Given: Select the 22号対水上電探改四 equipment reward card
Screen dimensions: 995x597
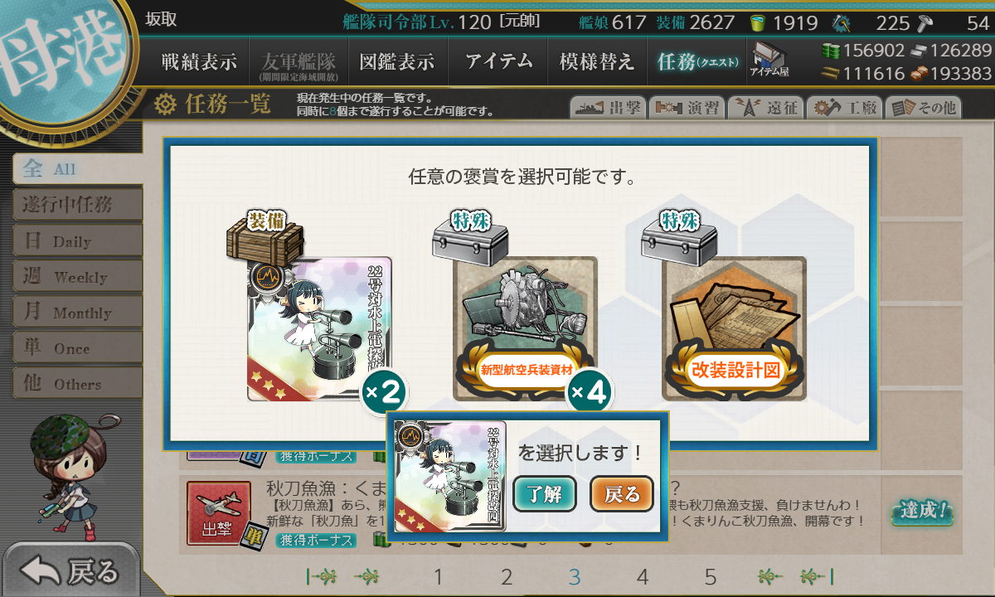Looking at the screenshot, I should 319,328.
